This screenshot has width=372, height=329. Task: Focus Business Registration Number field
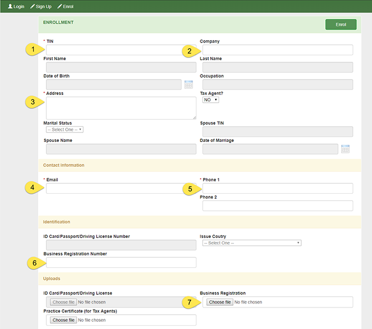point(121,262)
